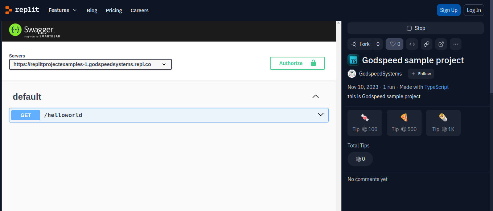
Task: Collapse the default section chevron
Action: [316, 96]
